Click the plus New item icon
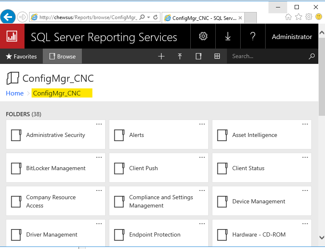This screenshot has height=249, width=325. [x=161, y=56]
